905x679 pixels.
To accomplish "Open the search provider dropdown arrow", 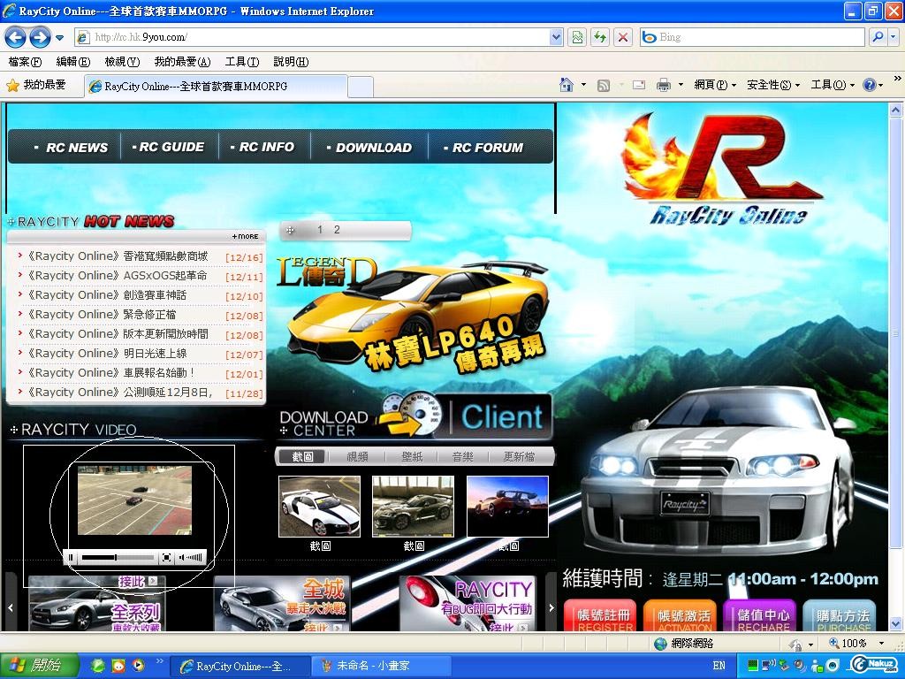I will tap(894, 37).
